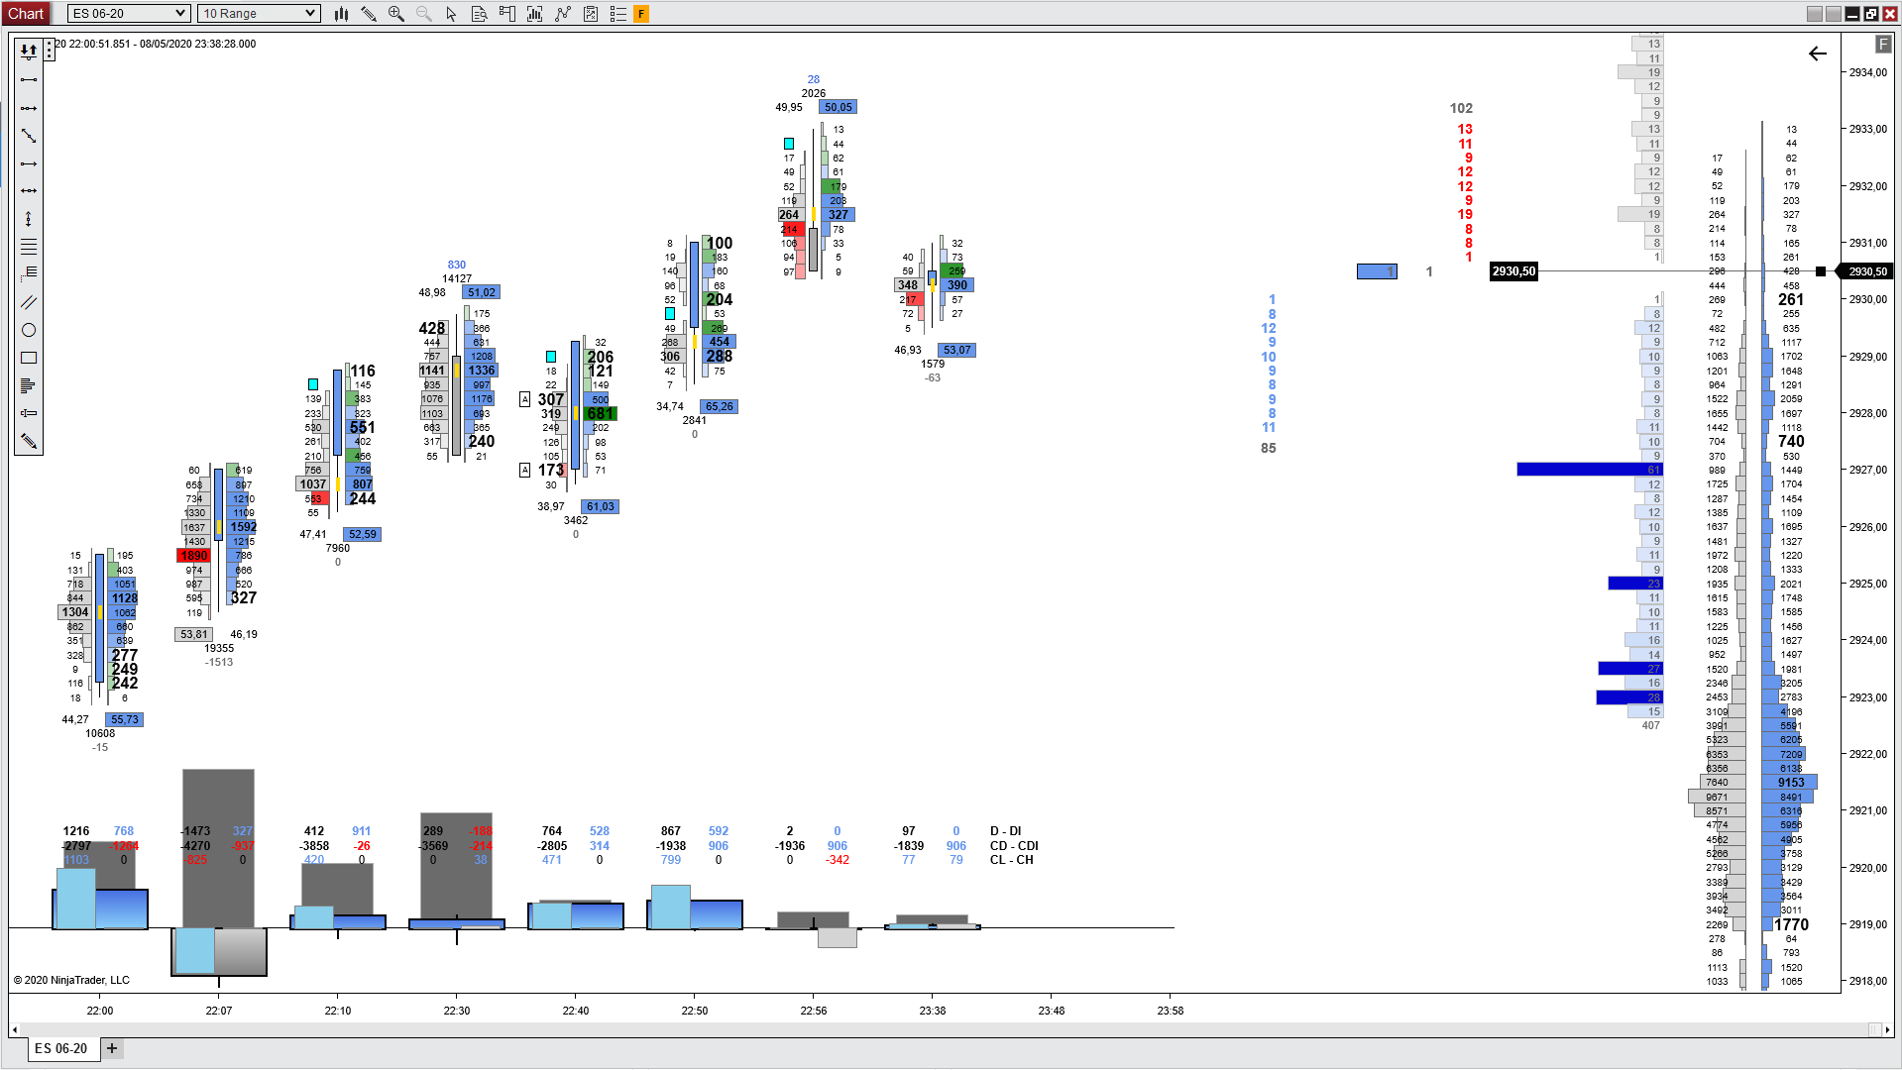Click the right arrow of horizontal scrollbar

[1888, 1030]
